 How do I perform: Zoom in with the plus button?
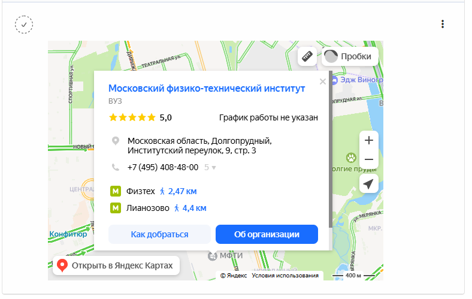pyautogui.click(x=369, y=140)
